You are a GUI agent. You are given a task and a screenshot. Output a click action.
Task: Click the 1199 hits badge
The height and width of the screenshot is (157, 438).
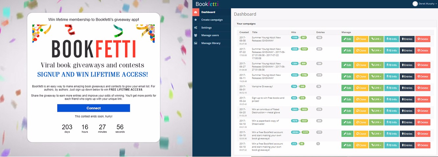[x=295, y=38]
